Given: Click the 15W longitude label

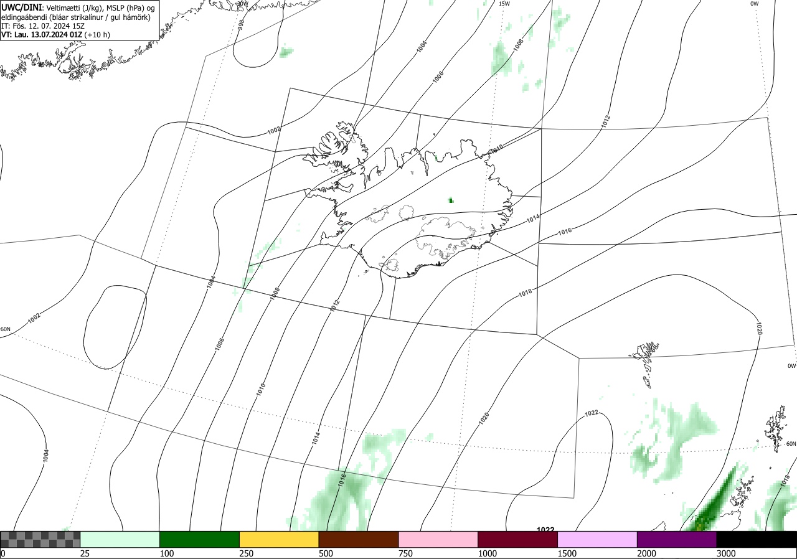Looking at the screenshot, I should (x=504, y=4).
